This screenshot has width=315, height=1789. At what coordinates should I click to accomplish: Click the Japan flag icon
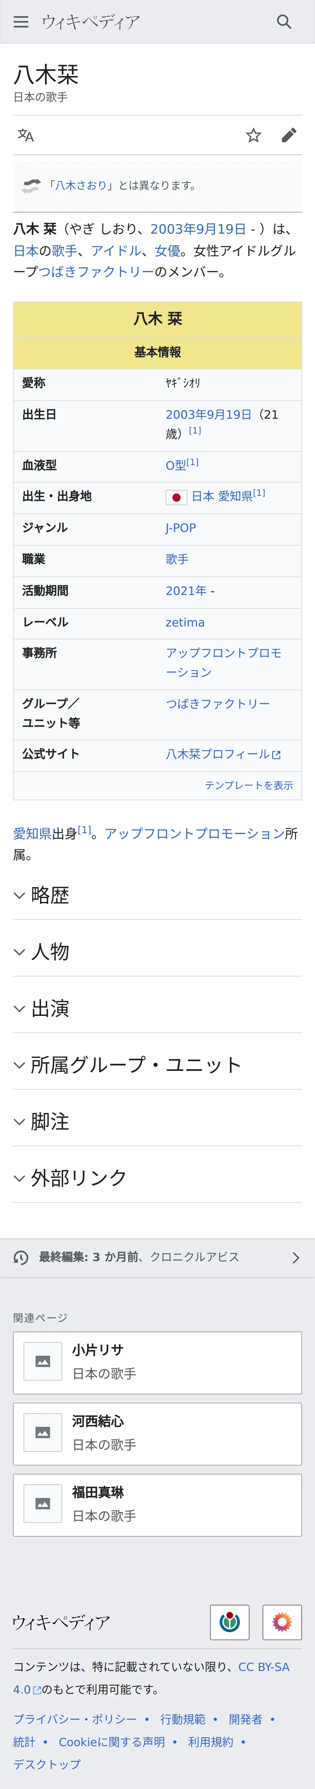point(176,497)
